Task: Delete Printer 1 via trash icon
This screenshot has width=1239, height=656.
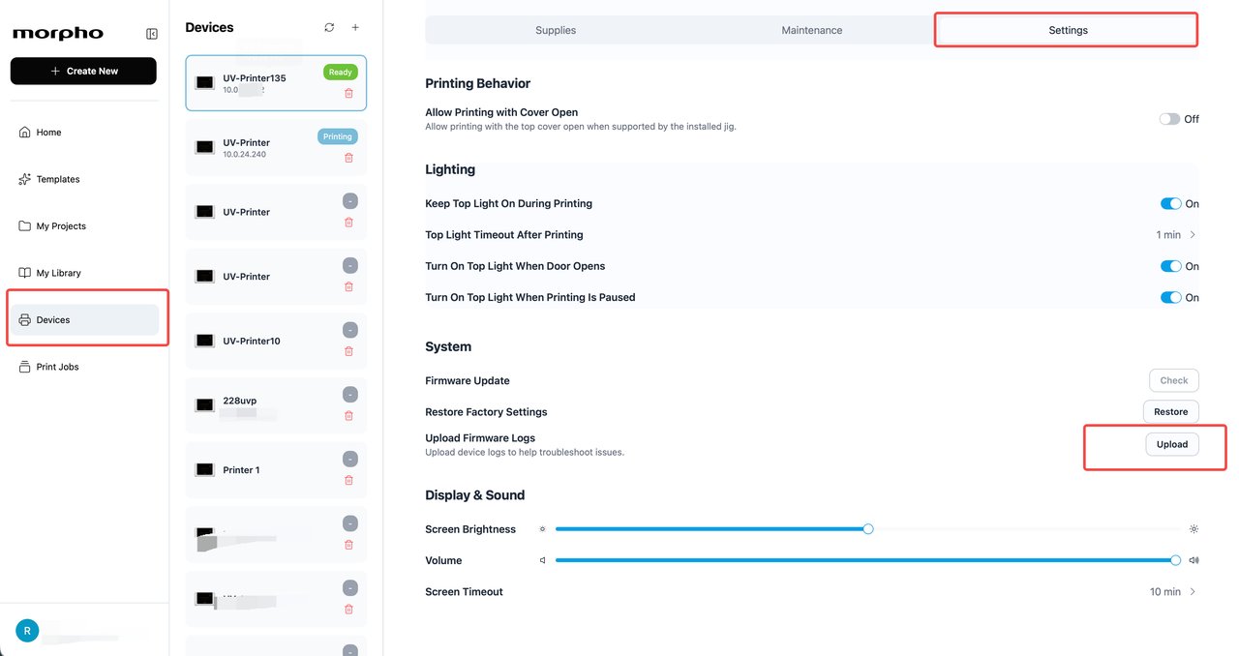Action: point(348,480)
